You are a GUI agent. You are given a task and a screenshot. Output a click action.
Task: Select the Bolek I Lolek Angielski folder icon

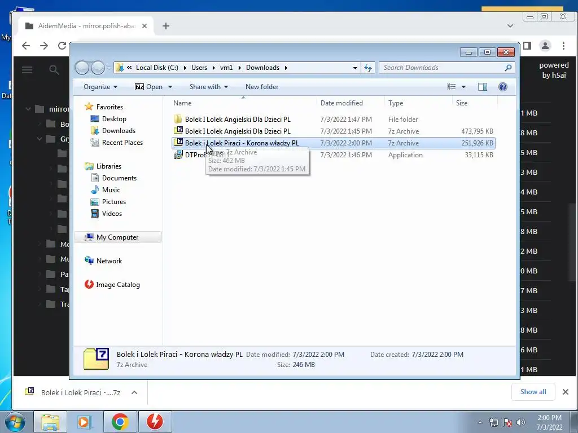pos(178,120)
